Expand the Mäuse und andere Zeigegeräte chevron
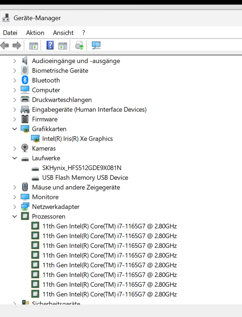 pyautogui.click(x=14, y=187)
